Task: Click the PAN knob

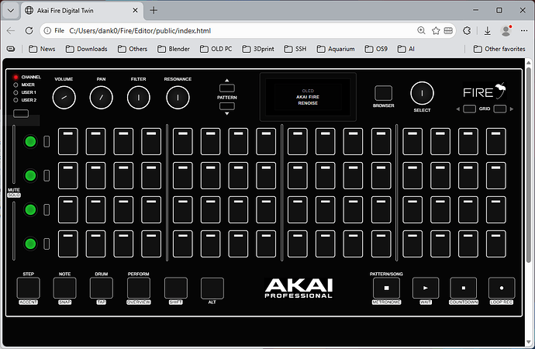Action: click(101, 98)
